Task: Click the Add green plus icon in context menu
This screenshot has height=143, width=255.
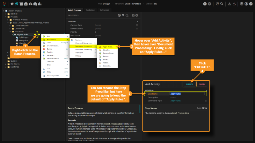Action: pyautogui.click(x=44, y=36)
